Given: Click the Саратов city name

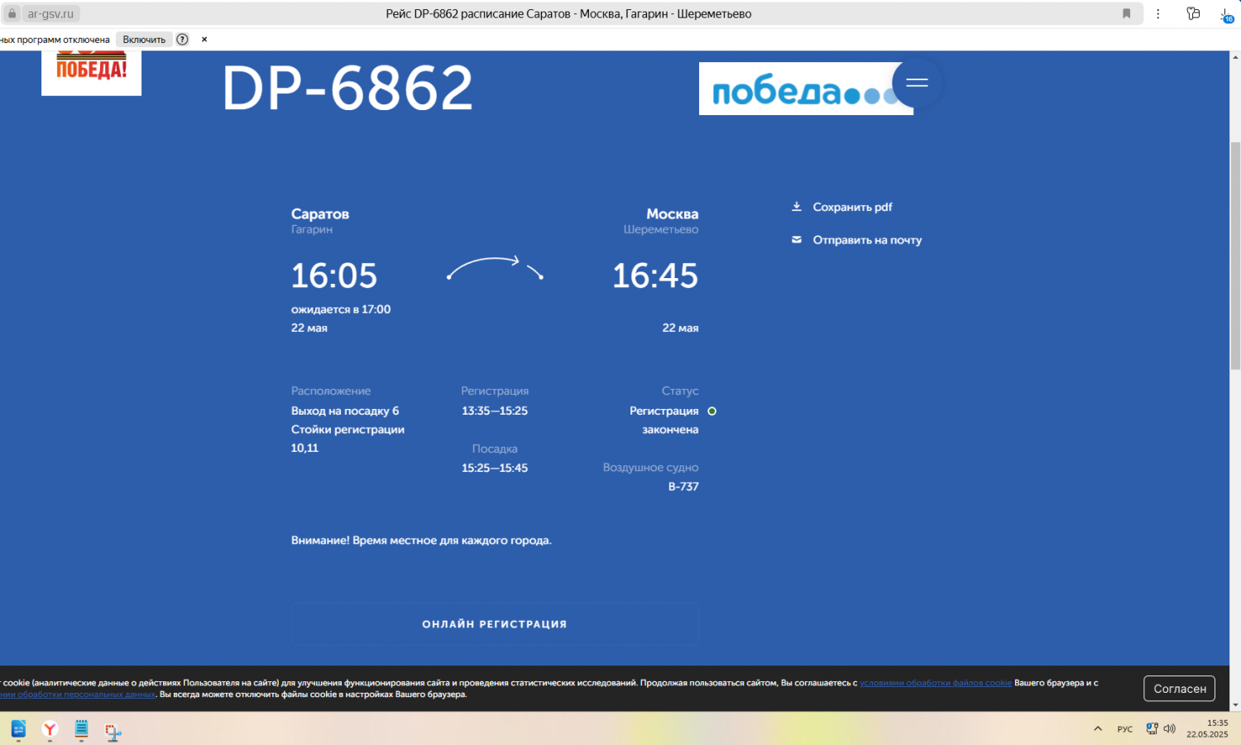Looking at the screenshot, I should pos(320,214).
